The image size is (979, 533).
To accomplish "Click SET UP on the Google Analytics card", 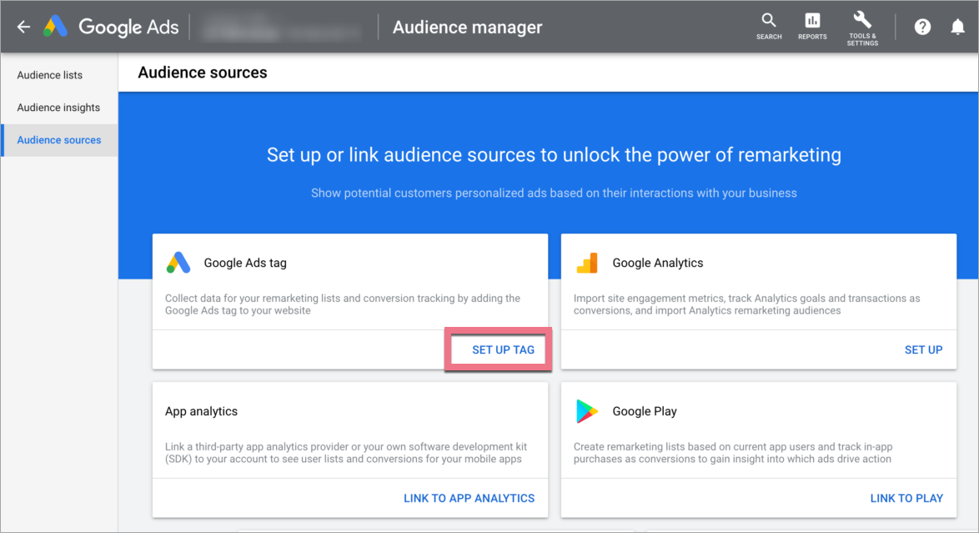I will click(x=923, y=349).
